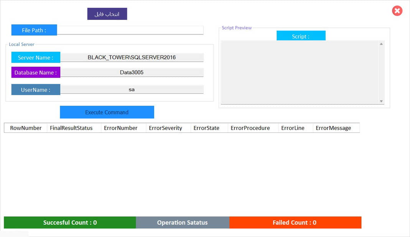Select the ErrorProcedure column header
Screen dimensions: 410x237
(x=250, y=128)
